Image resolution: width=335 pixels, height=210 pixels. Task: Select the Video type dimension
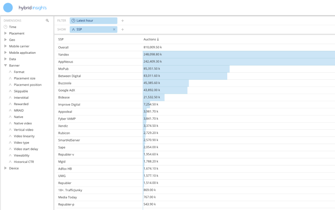(x=21, y=142)
